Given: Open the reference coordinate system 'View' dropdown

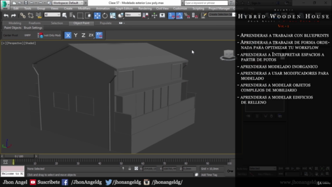Looking at the screenshot, I should (x=133, y=15).
